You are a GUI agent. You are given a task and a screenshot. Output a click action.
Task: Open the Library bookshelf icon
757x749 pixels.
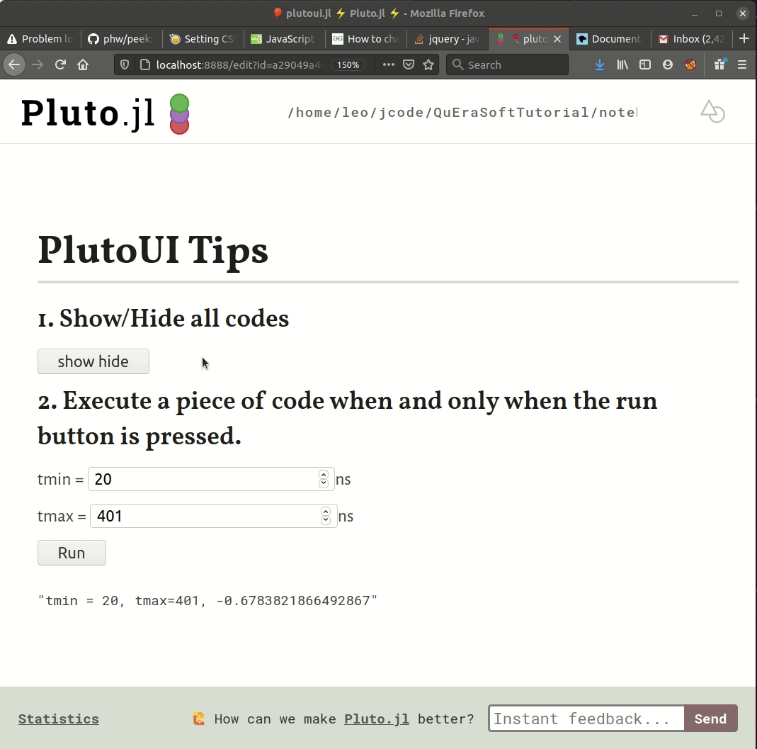[622, 64]
